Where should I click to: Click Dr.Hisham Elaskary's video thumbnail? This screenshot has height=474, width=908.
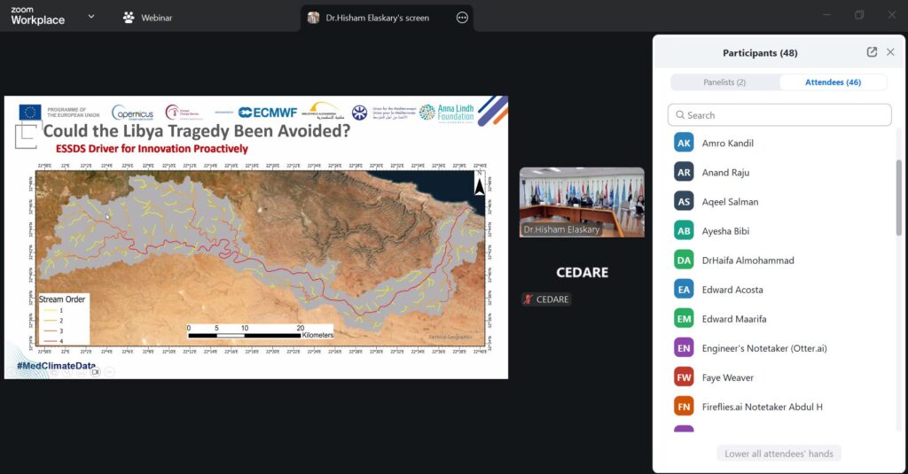pyautogui.click(x=582, y=201)
